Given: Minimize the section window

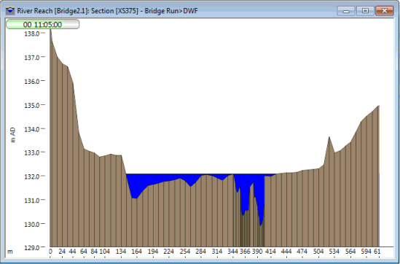Looking at the screenshot, I should [346, 11].
